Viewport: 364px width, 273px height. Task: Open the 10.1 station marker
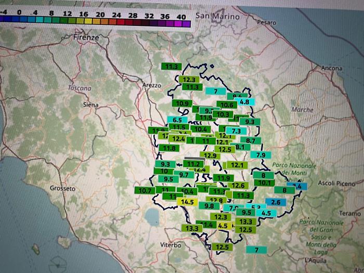point(265,183)
